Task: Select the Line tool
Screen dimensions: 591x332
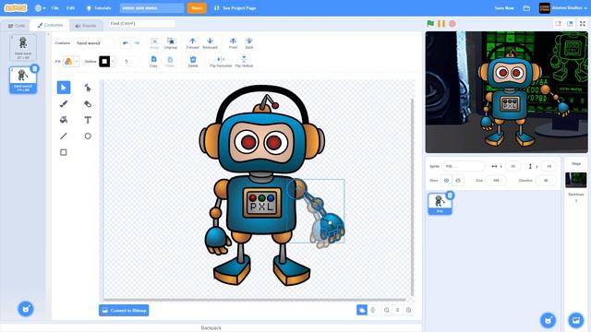Action: 64,136
